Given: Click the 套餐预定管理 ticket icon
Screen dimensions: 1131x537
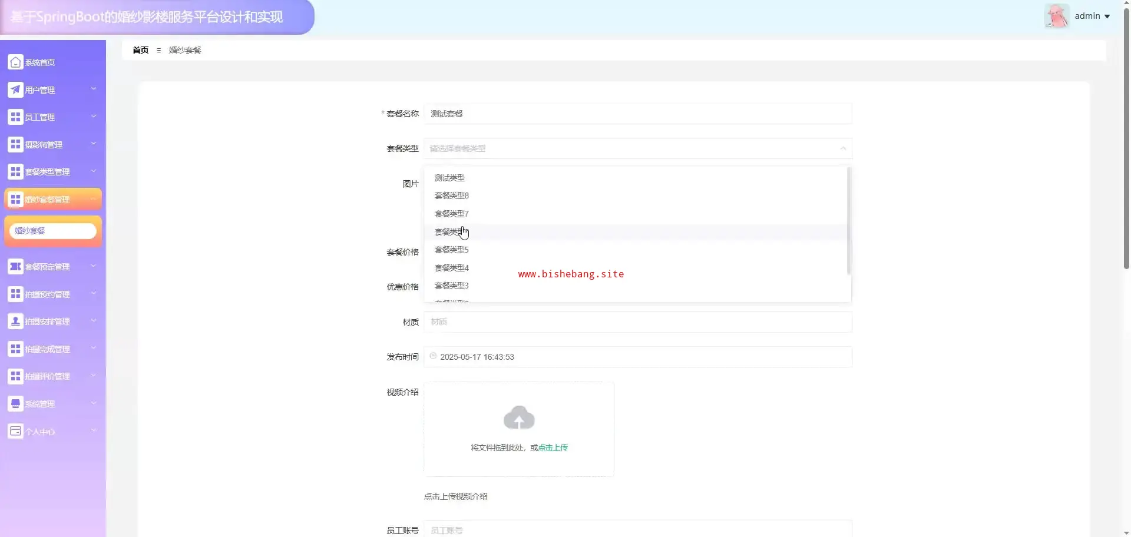Looking at the screenshot, I should 15,267.
